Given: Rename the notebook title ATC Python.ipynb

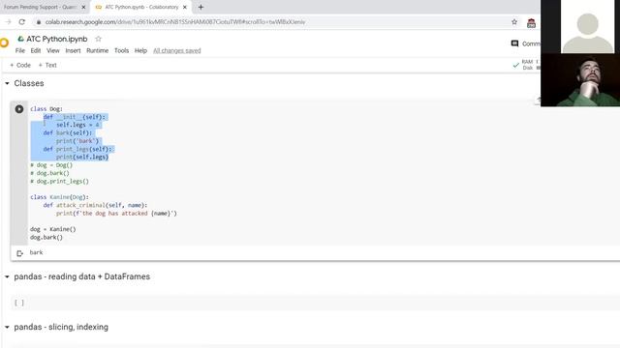Looking at the screenshot, I should click(57, 39).
